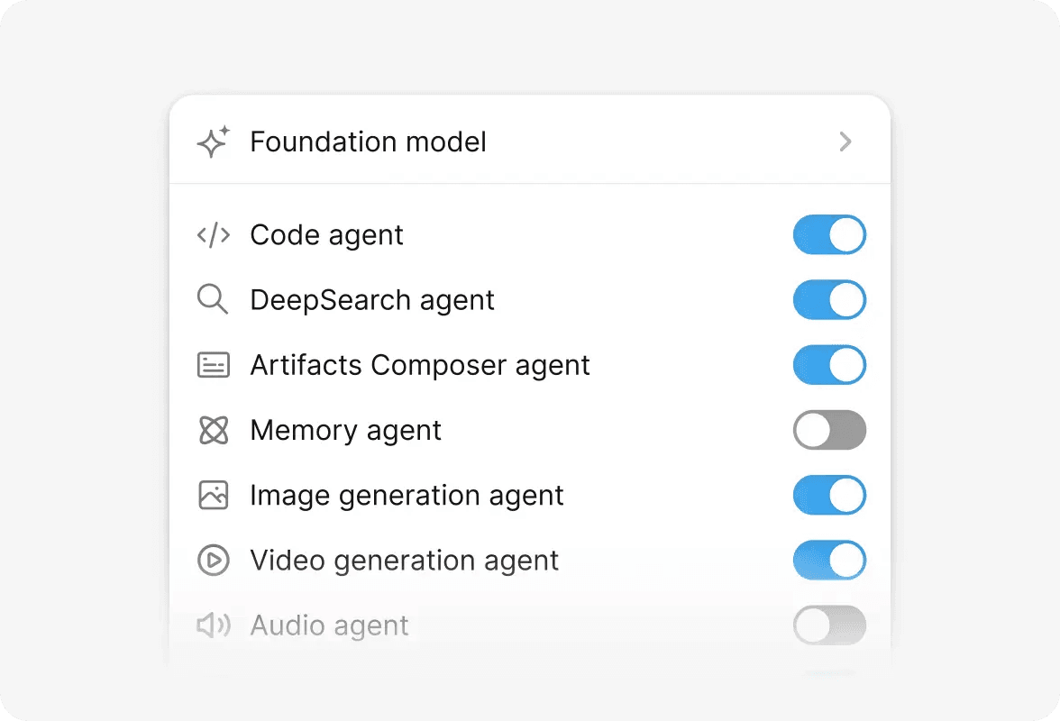This screenshot has width=1060, height=721.
Task: Turn off Video generation agent switch
Action: pyautogui.click(x=829, y=560)
